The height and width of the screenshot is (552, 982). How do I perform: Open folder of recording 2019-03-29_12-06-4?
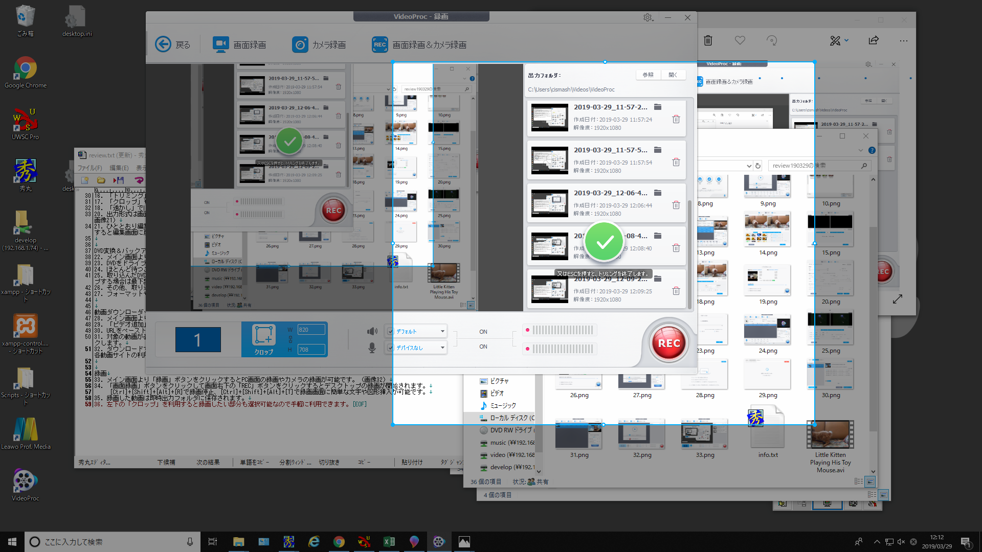pyautogui.click(x=658, y=193)
